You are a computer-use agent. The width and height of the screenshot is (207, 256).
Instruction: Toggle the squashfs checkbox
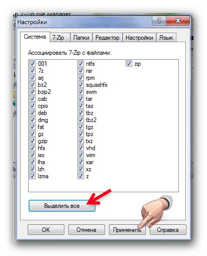point(80,85)
